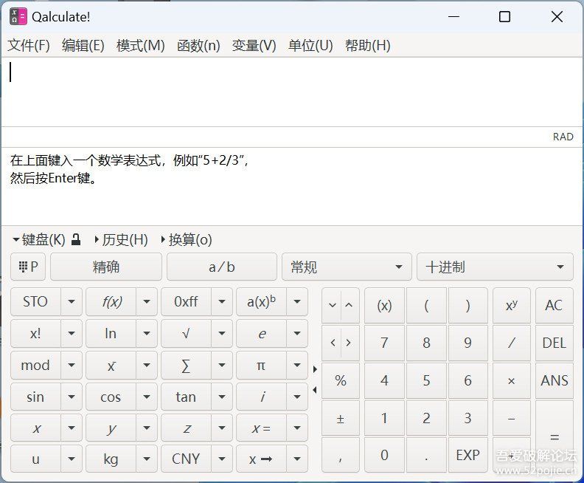The image size is (584, 483).
Task: Click the history up arrow key
Action: point(349,306)
